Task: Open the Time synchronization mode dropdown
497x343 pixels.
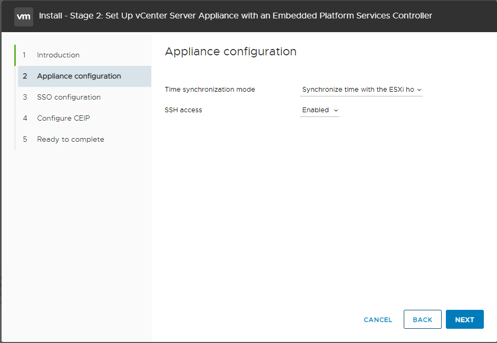Action: pyautogui.click(x=361, y=90)
